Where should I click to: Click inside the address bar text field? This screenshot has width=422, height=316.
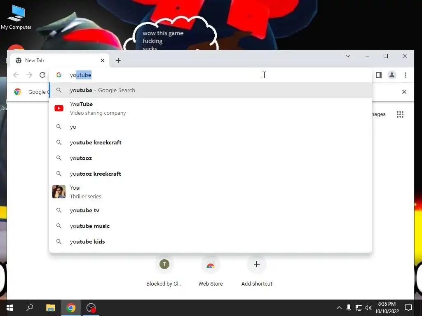211,75
